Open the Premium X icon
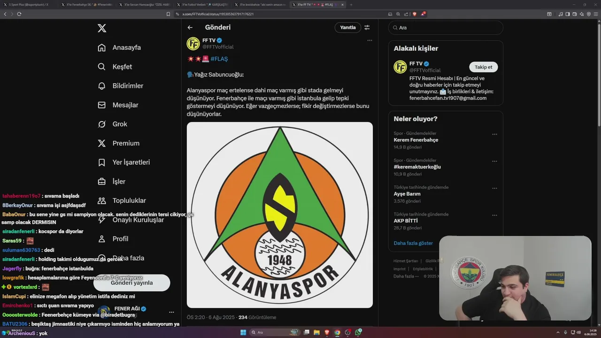This screenshot has width=601, height=338. (x=101, y=143)
